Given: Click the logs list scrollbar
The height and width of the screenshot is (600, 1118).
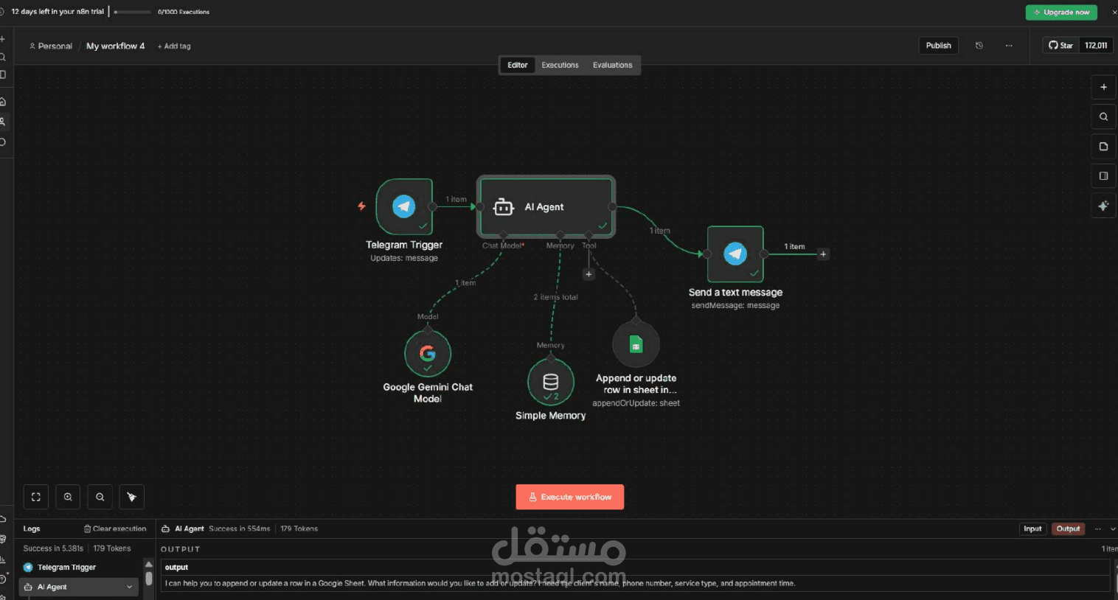Looking at the screenshot, I should (149, 579).
